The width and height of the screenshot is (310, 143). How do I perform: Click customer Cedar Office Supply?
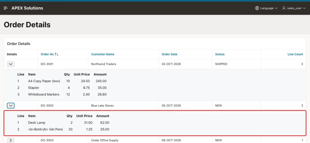pos(104,140)
